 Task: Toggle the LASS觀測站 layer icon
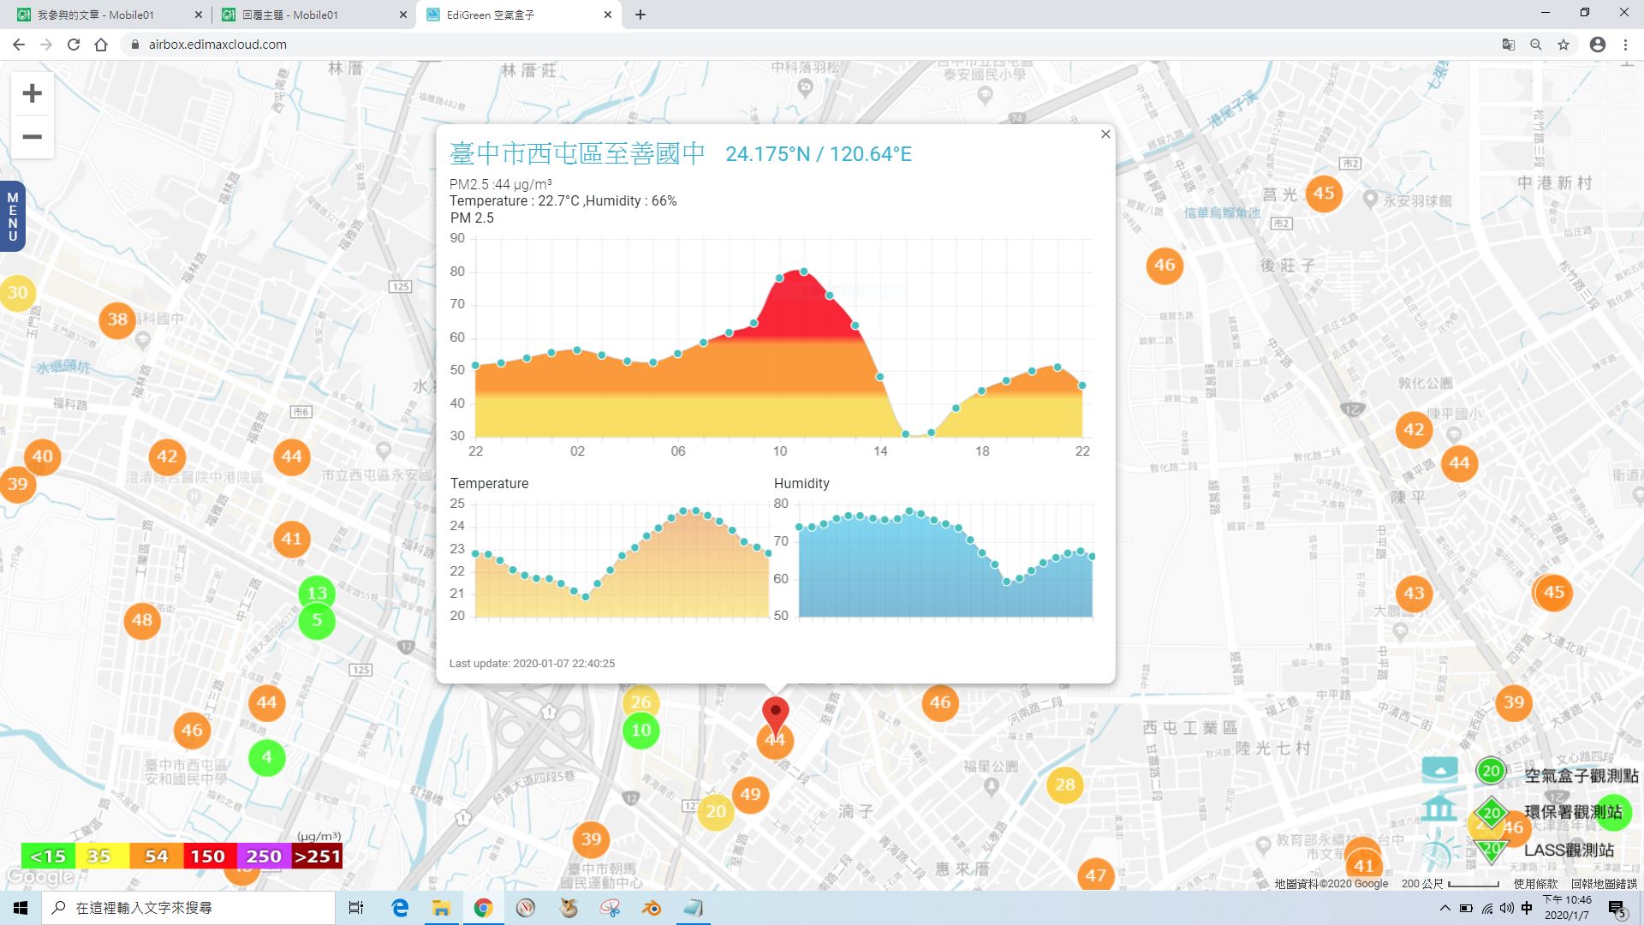[x=1439, y=850]
